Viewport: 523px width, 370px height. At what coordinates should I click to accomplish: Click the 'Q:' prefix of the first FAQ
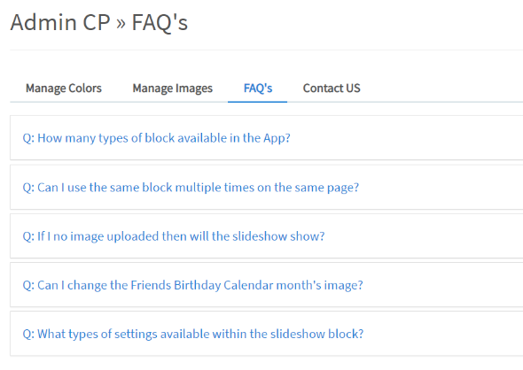(28, 138)
